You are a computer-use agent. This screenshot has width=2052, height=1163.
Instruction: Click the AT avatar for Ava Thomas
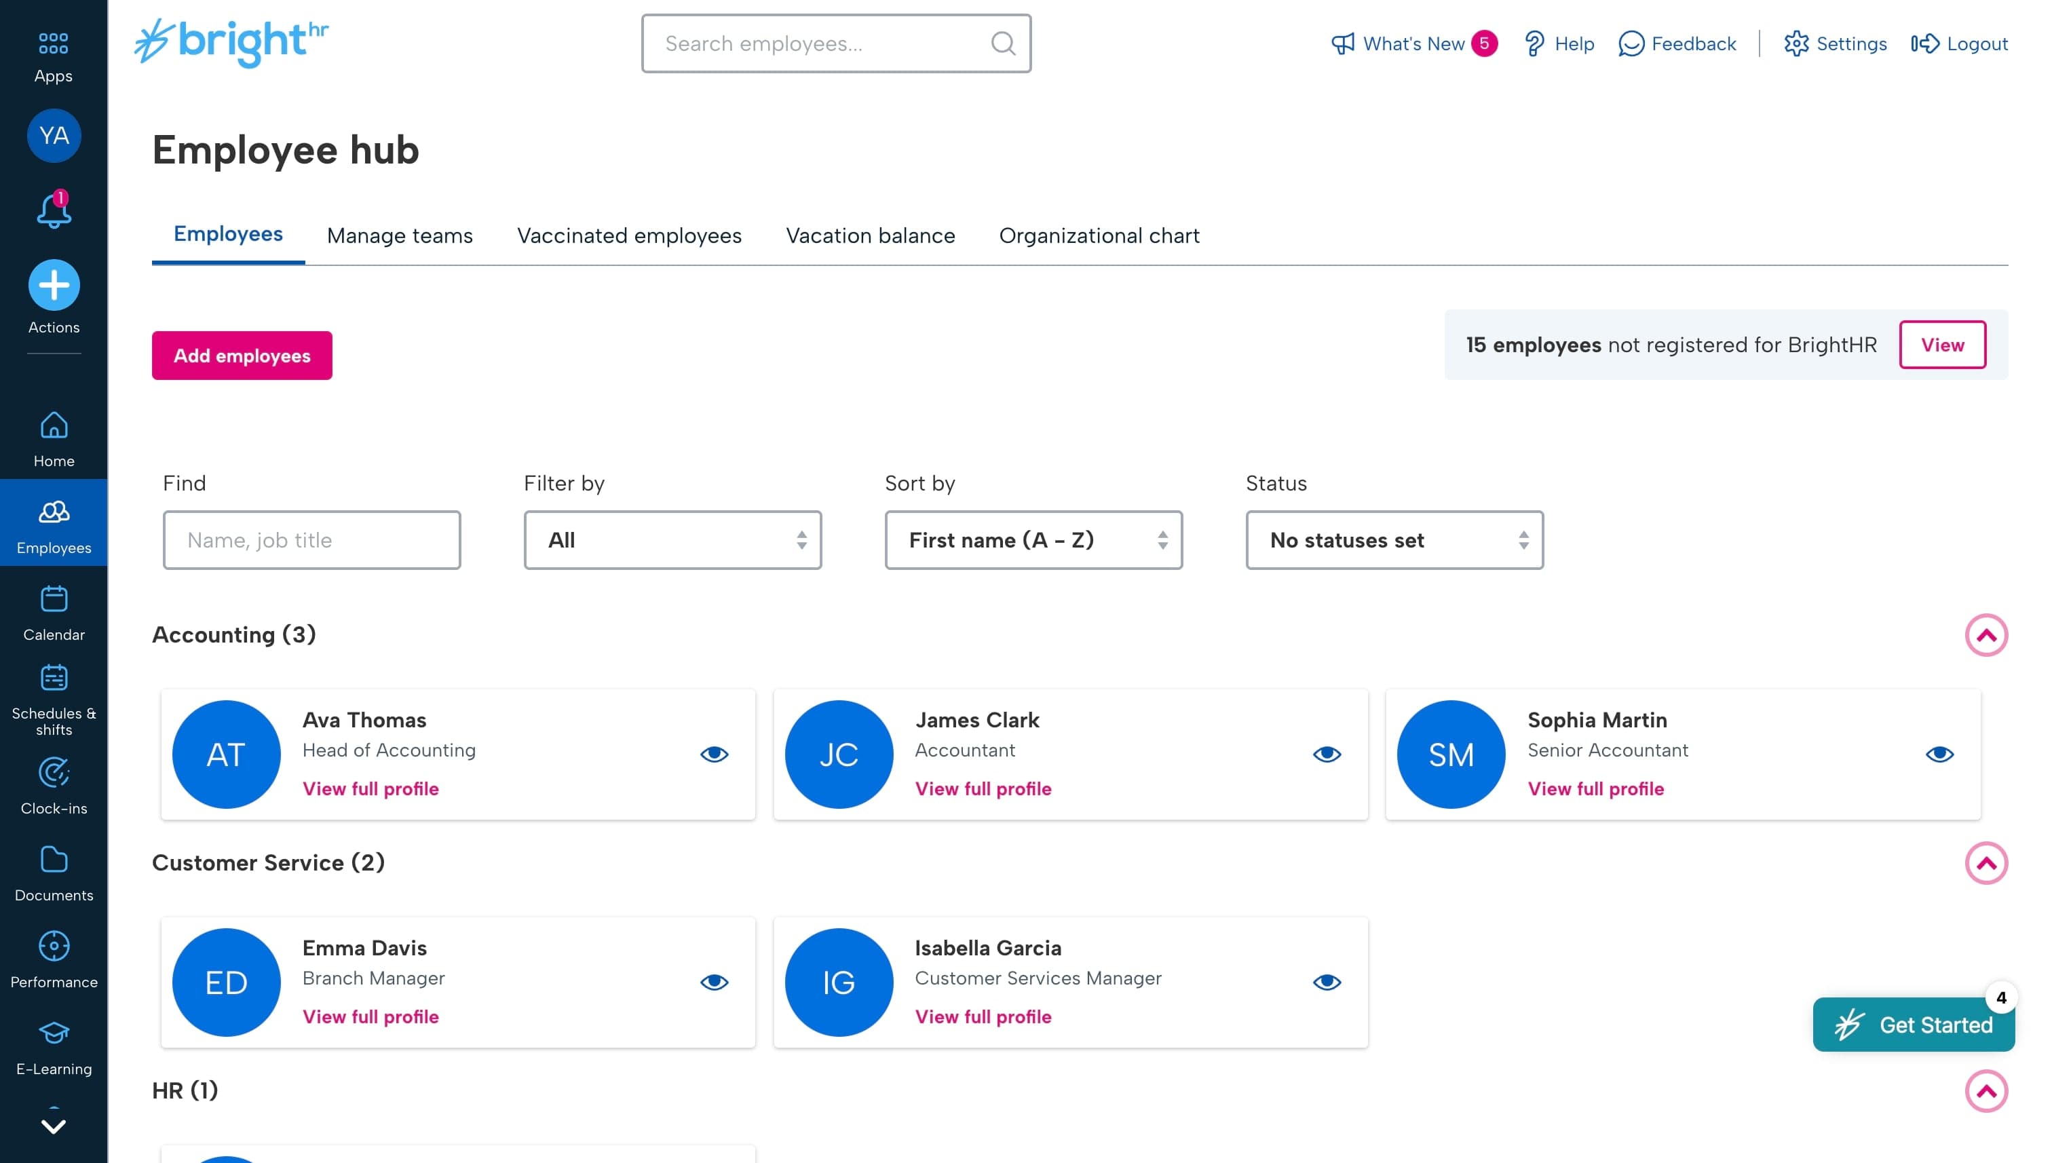tap(226, 754)
